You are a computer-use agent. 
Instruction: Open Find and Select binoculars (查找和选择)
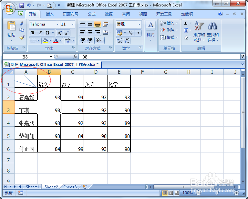point(213,32)
